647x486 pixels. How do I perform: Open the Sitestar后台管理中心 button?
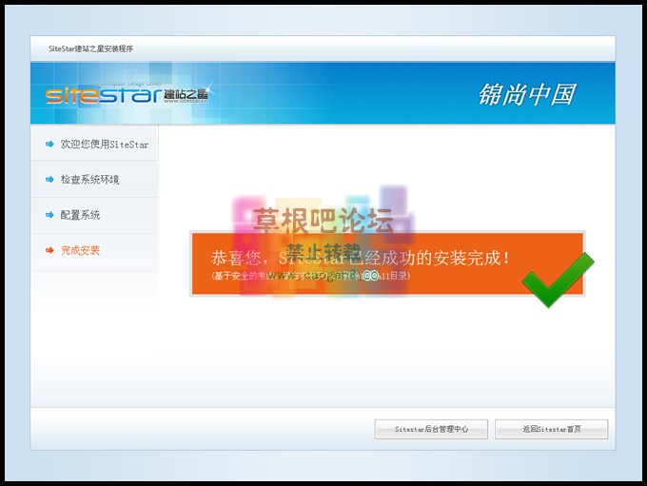pos(431,429)
